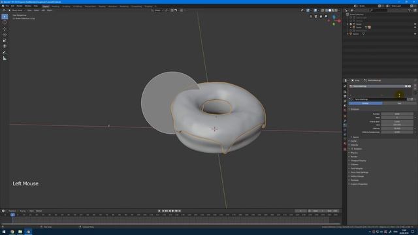Image resolution: width=418 pixels, height=235 pixels.
Task: Open the Windows Start menu
Action: click(x=4, y=232)
